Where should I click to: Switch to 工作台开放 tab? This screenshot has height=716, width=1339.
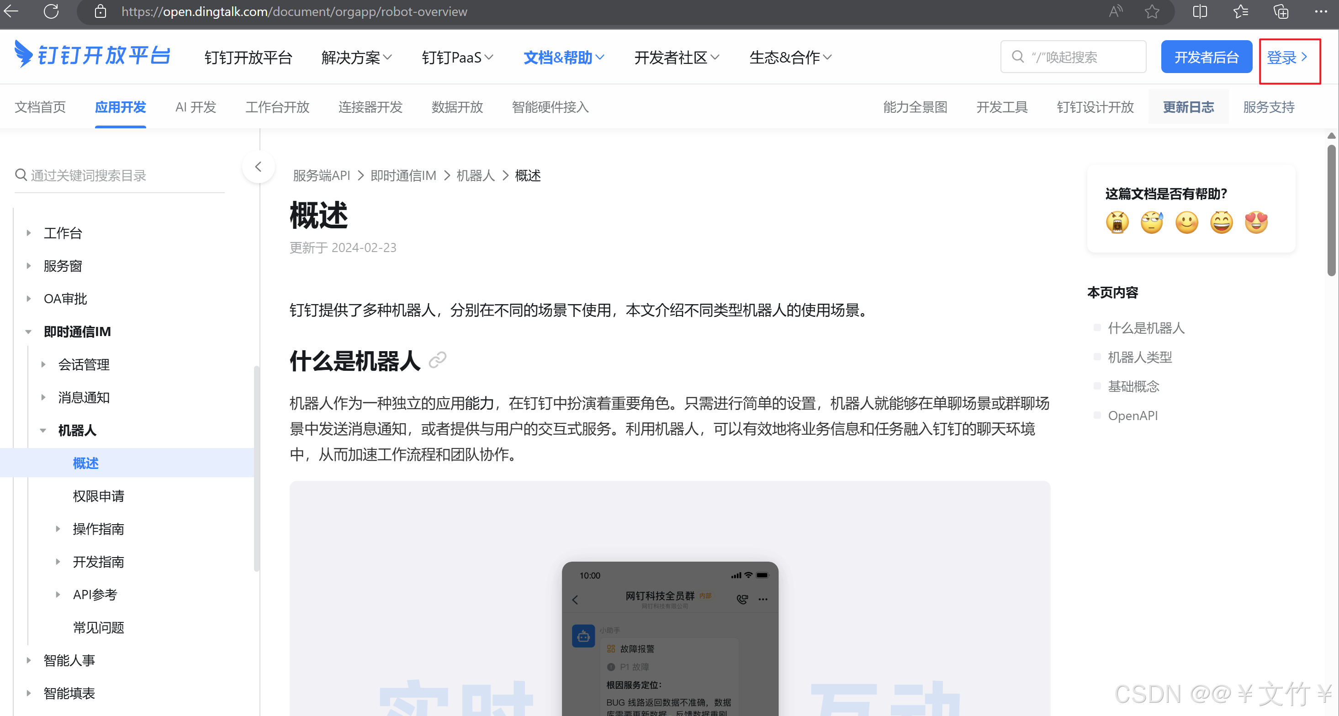(x=277, y=107)
